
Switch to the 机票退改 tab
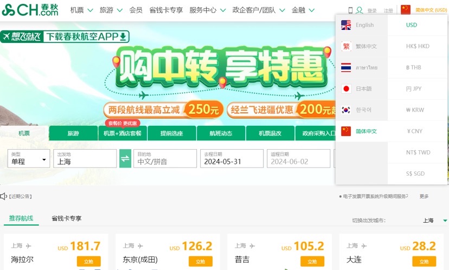tap(270, 133)
